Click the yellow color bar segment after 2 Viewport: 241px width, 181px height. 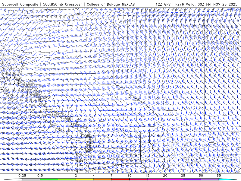(85, 179)
